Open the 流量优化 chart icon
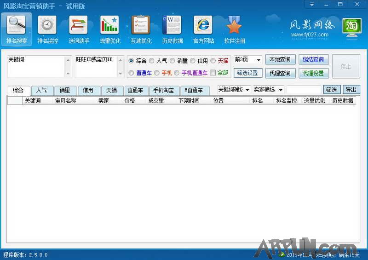Screen dimensions: 368x260 point(109,25)
